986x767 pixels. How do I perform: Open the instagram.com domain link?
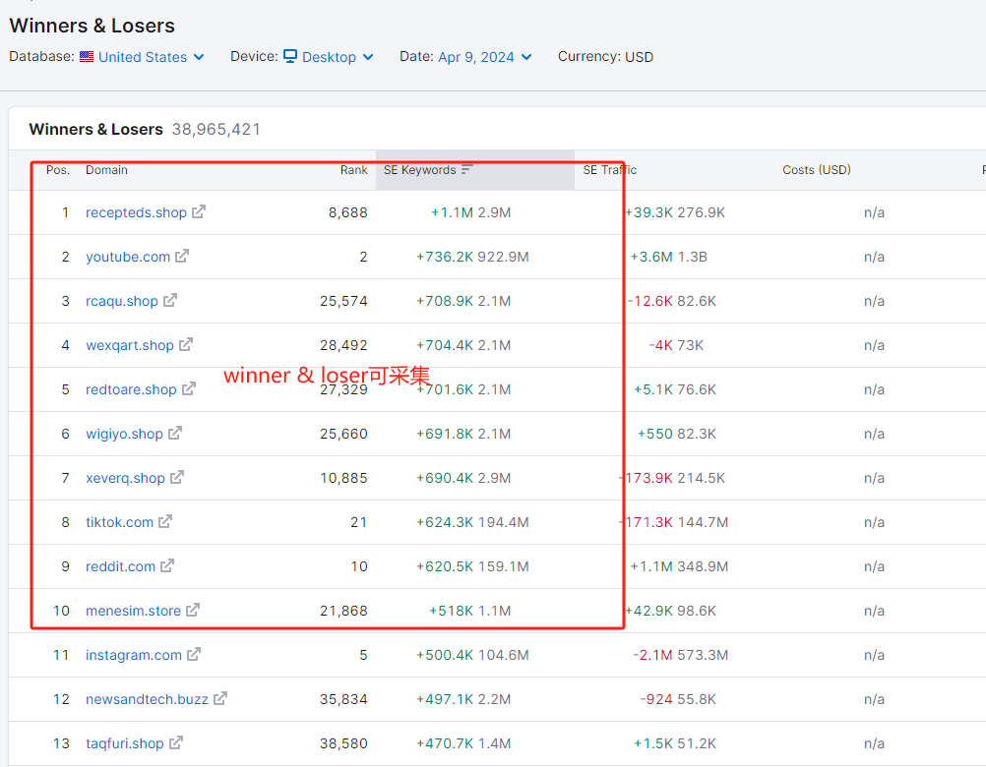(133, 655)
